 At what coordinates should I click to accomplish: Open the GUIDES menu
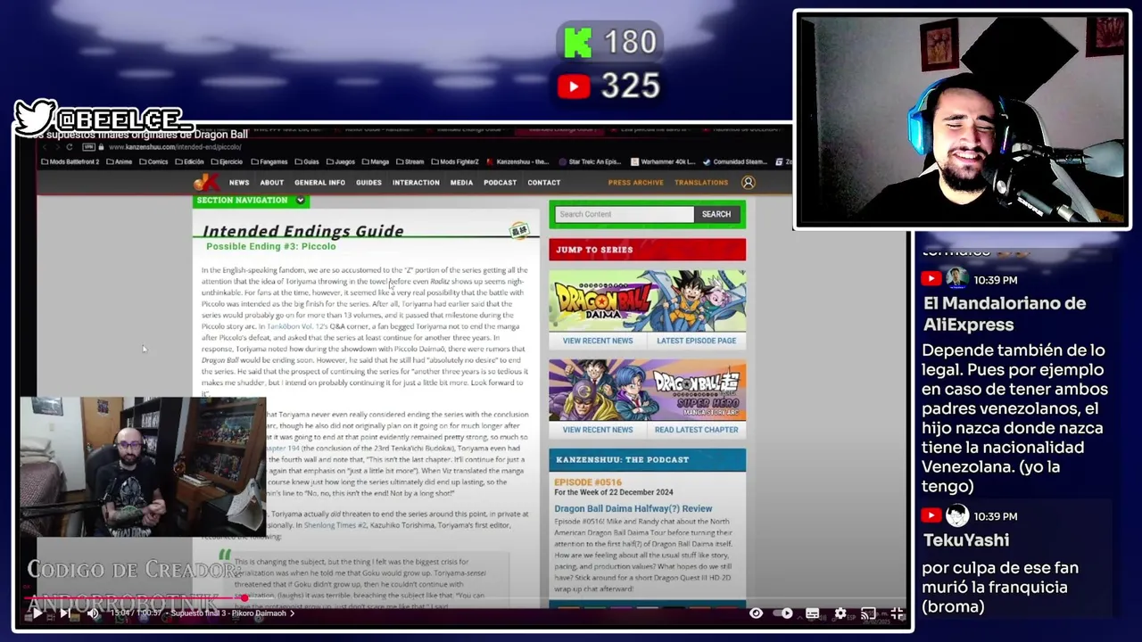[368, 183]
